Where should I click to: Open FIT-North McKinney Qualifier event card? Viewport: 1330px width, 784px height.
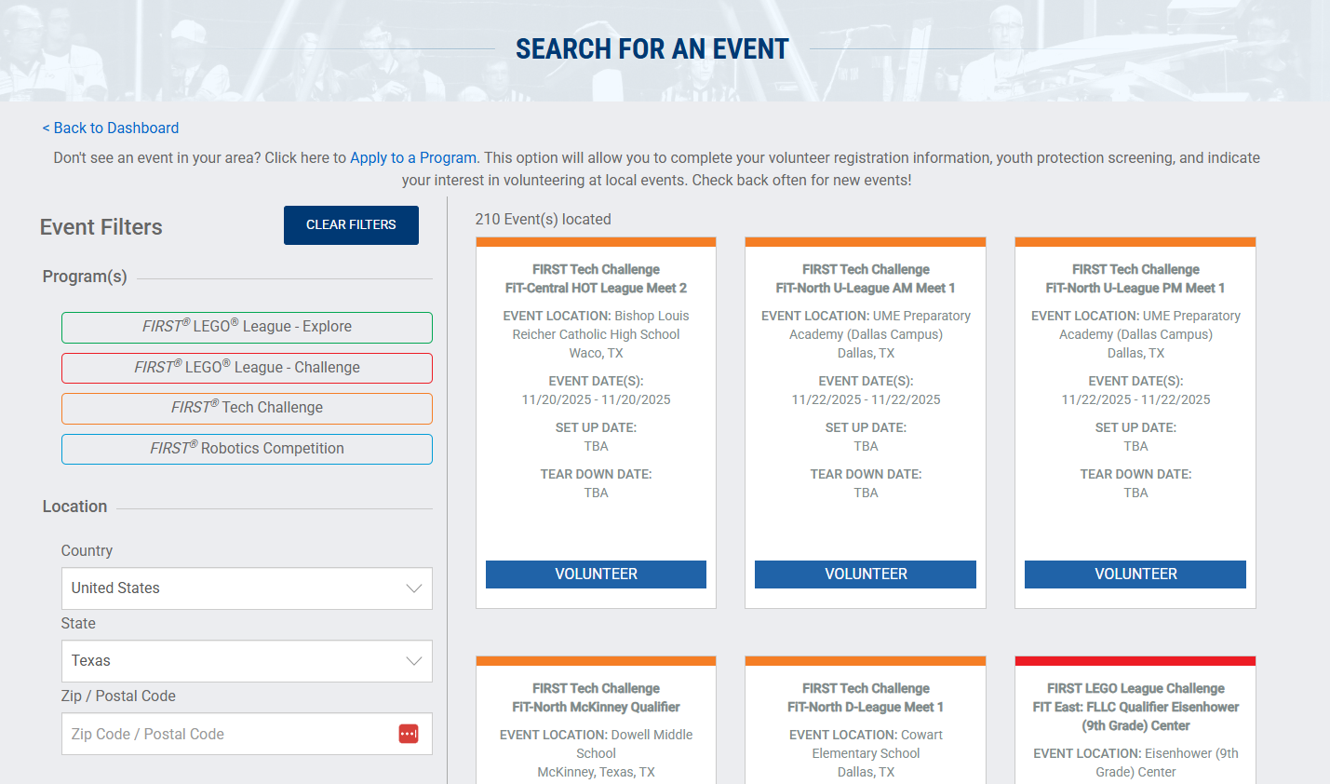pos(596,707)
